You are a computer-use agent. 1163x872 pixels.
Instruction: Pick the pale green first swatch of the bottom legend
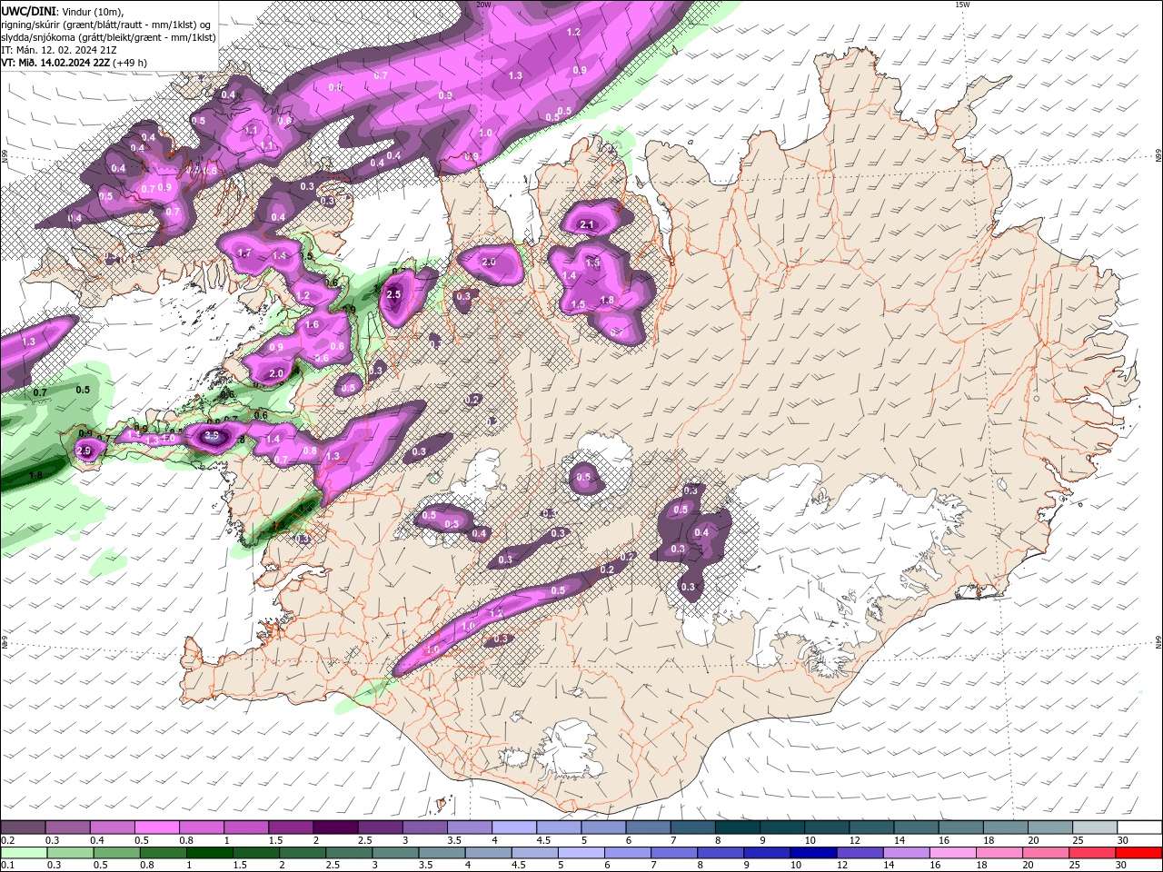pyautogui.click(x=24, y=853)
